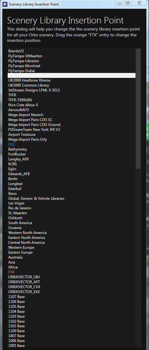Select the blue OLC entry
Image resolution: width=149 pixels, height=350 pixels.
pos(12,144)
